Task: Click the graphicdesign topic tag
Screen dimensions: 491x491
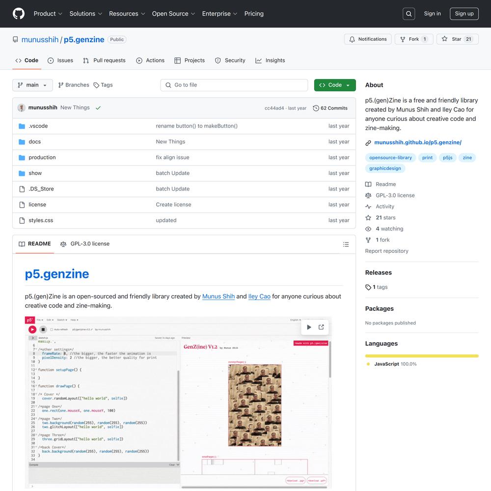Action: tap(385, 168)
